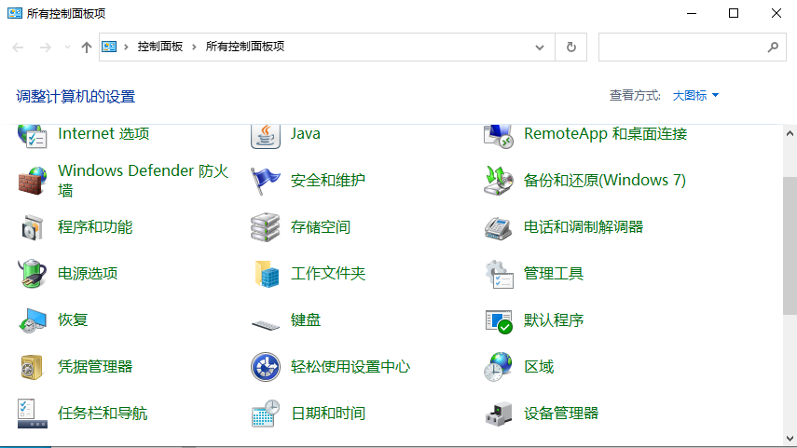Viewport: 797px width, 448px height.
Task: Open the 安全和维护 text link
Action: [328, 181]
